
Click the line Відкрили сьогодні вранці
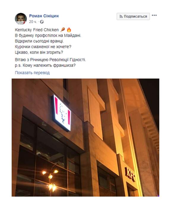click(39, 41)
